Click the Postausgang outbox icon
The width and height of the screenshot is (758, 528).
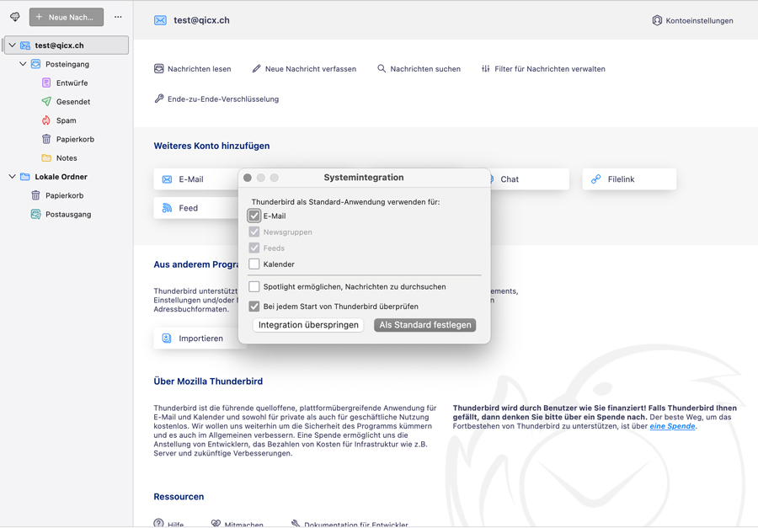pyautogui.click(x=35, y=215)
